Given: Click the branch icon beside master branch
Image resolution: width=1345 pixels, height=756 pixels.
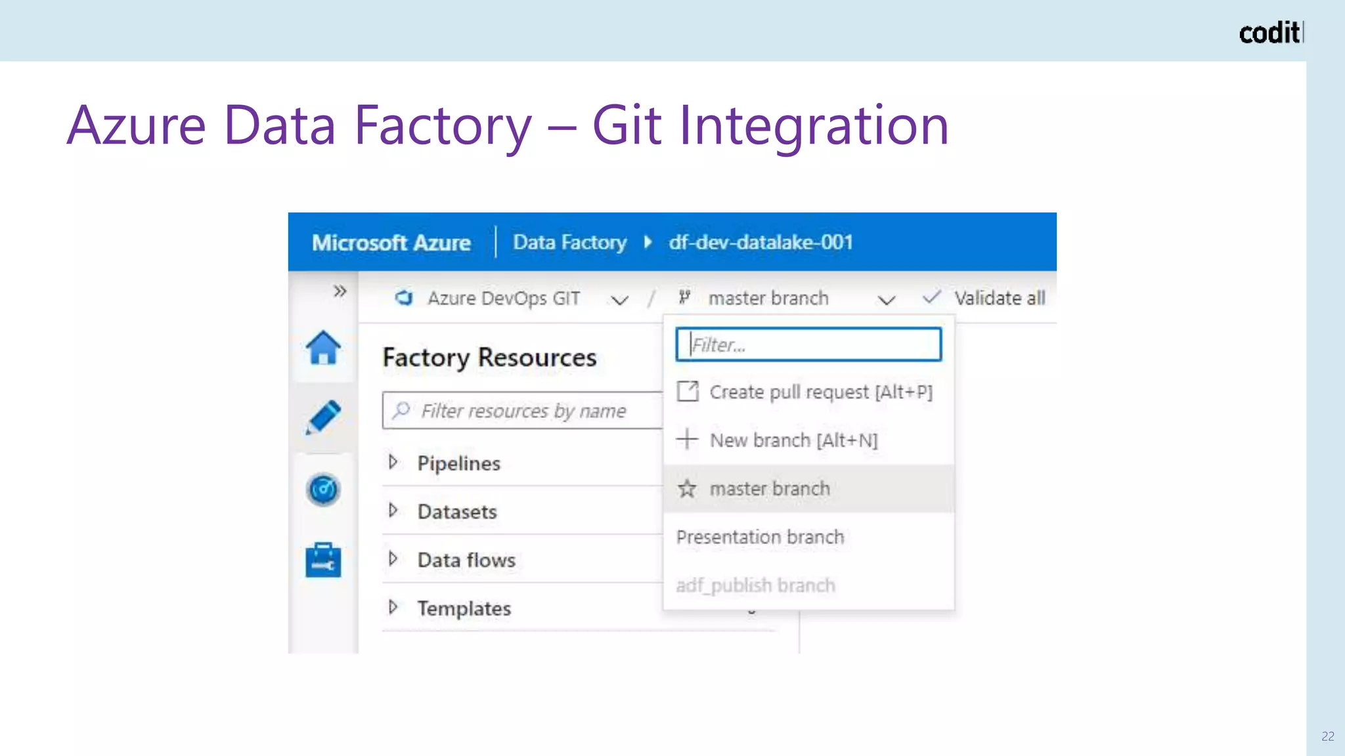Looking at the screenshot, I should [684, 298].
